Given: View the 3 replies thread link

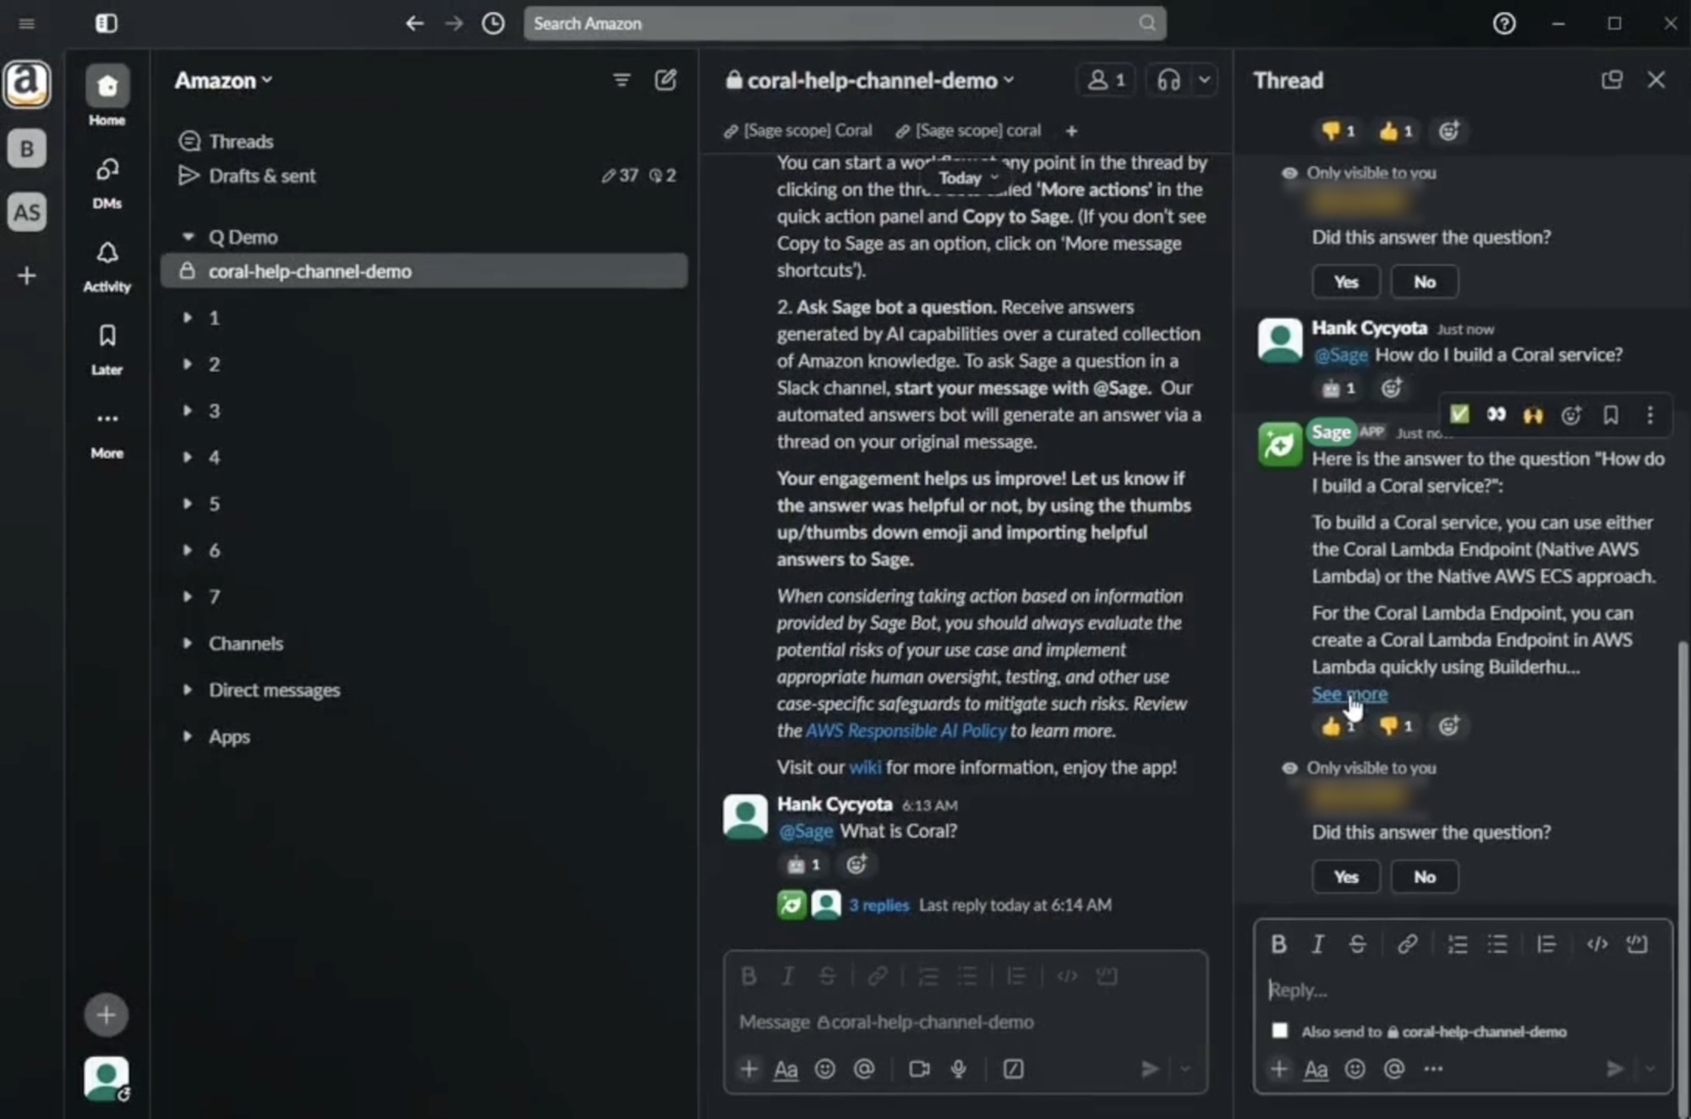Looking at the screenshot, I should point(878,905).
